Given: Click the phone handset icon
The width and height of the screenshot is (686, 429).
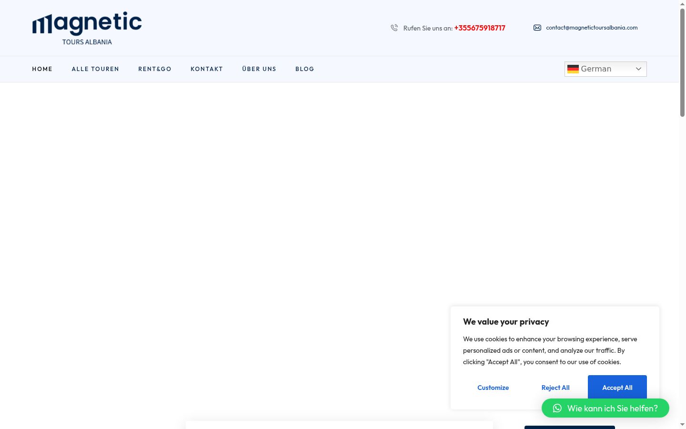Looking at the screenshot, I should 394,28.
